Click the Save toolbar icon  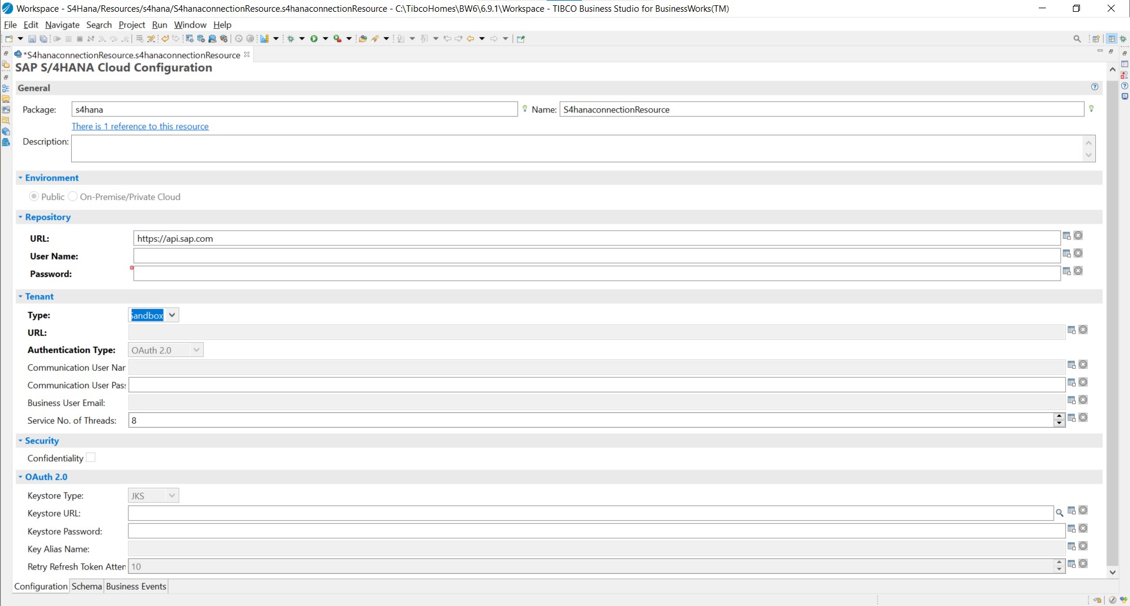pyautogui.click(x=32, y=39)
